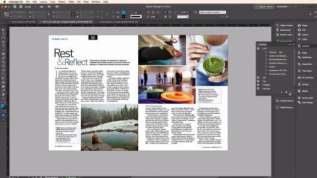Screen dimensions: 317x178
Task: Select the Articles panel in the dock
Action: click(x=306, y=46)
